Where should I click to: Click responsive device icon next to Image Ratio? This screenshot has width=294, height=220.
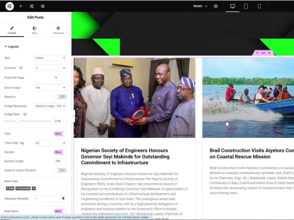tap(25, 114)
